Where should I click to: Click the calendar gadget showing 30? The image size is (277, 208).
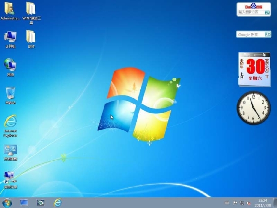[254, 70]
